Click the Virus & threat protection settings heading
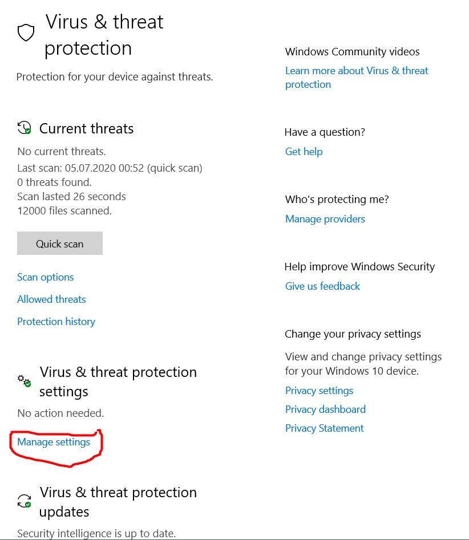 tap(118, 381)
